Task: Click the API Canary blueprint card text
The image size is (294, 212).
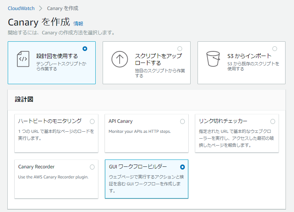Action: pos(140,131)
